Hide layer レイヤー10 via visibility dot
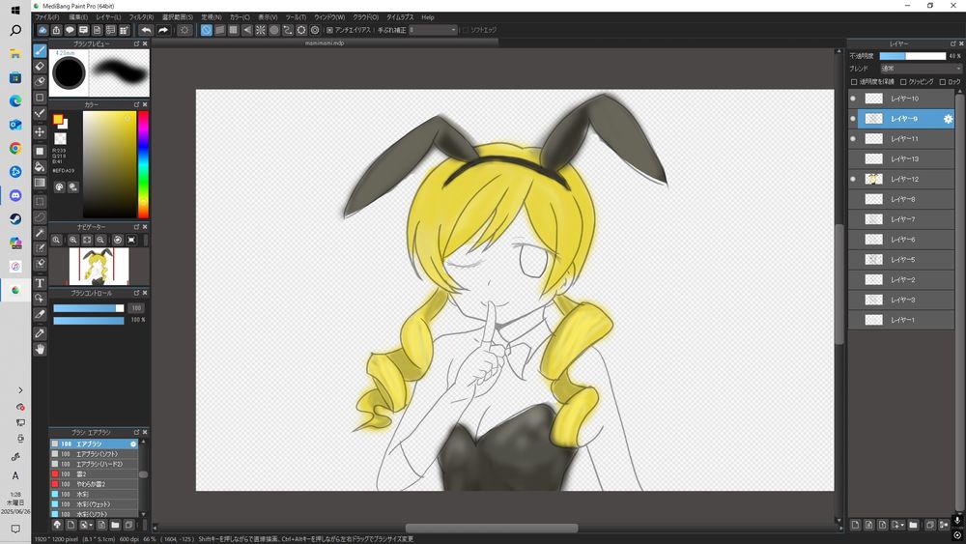Screen dimensions: 966x544 (852, 99)
